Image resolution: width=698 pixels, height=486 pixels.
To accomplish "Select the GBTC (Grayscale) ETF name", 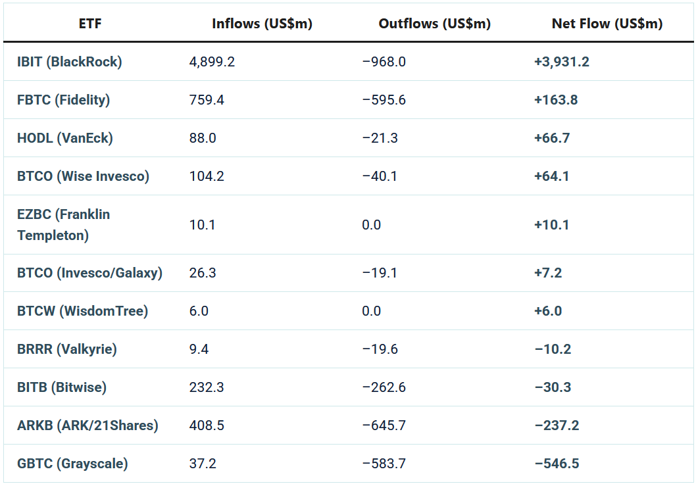I will point(72,463).
